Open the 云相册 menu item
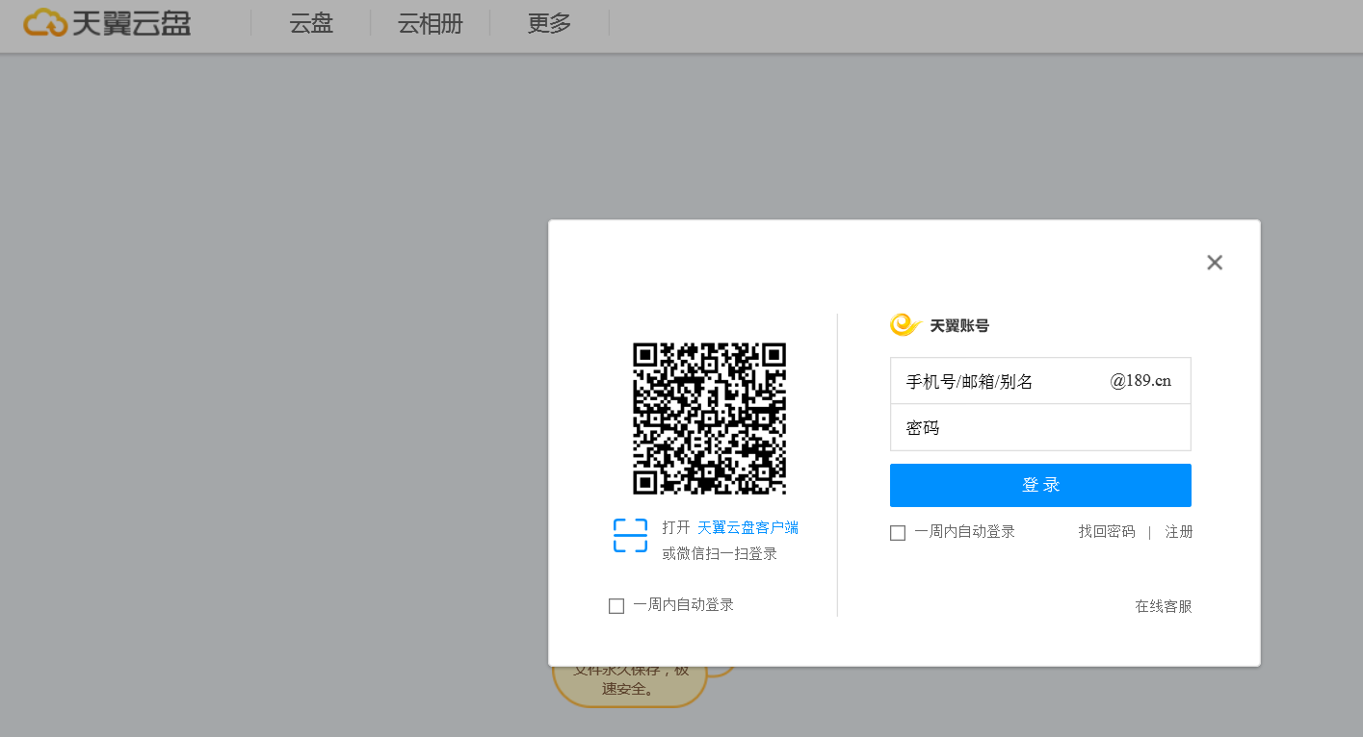 click(431, 24)
